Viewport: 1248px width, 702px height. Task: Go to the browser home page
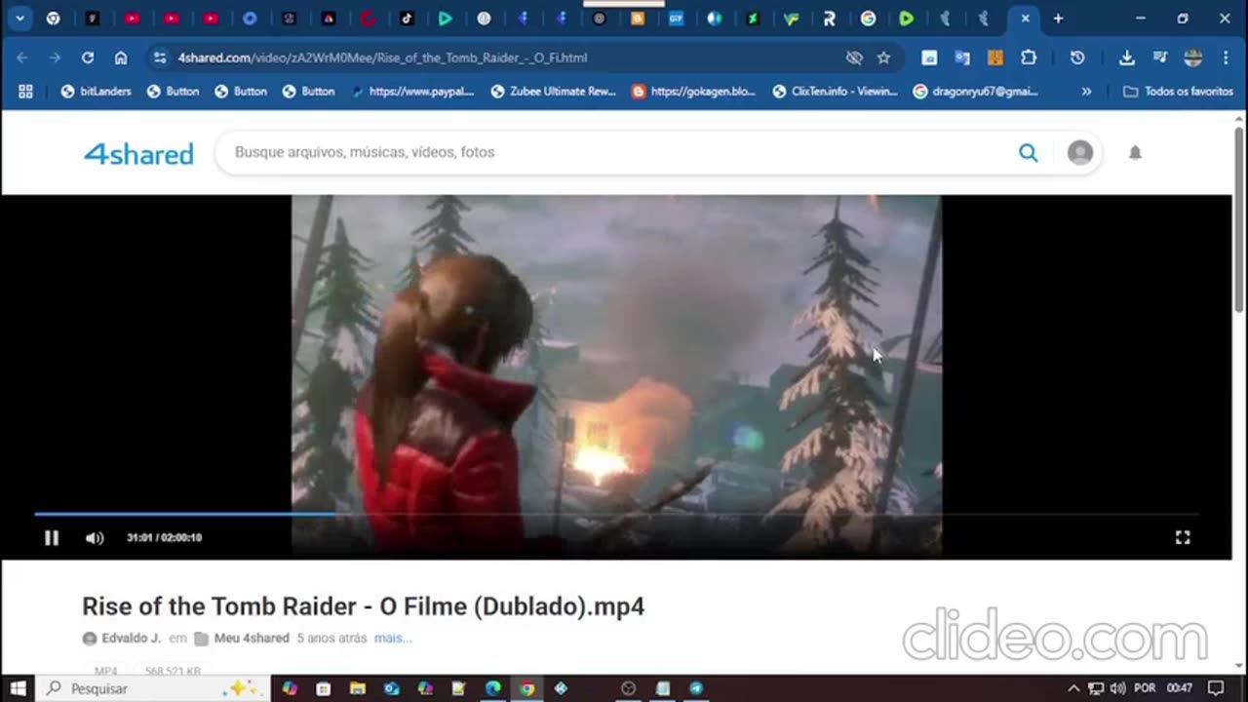click(121, 58)
